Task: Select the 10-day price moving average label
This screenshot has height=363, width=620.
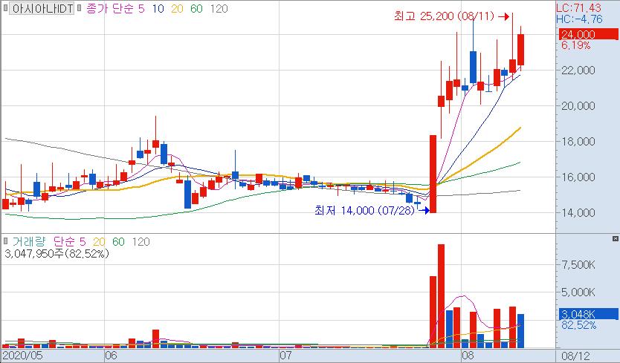Action: pyautogui.click(x=158, y=9)
